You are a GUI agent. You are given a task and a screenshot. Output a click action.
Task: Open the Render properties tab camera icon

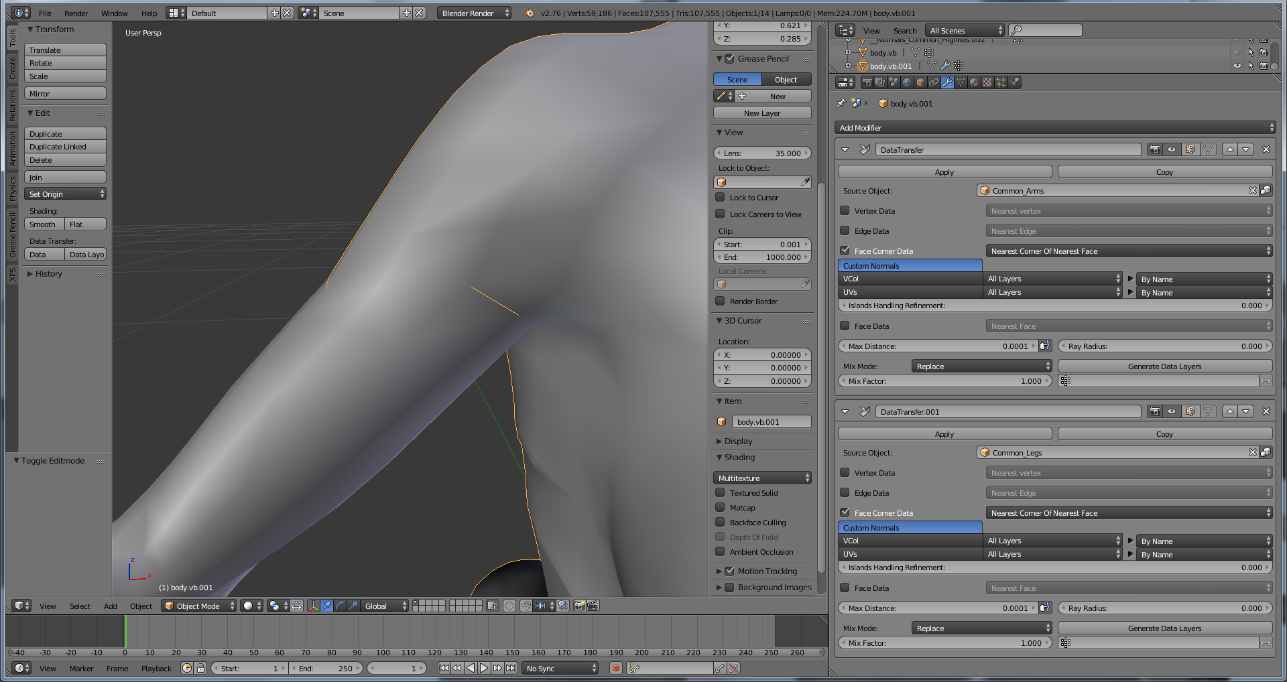coord(867,82)
